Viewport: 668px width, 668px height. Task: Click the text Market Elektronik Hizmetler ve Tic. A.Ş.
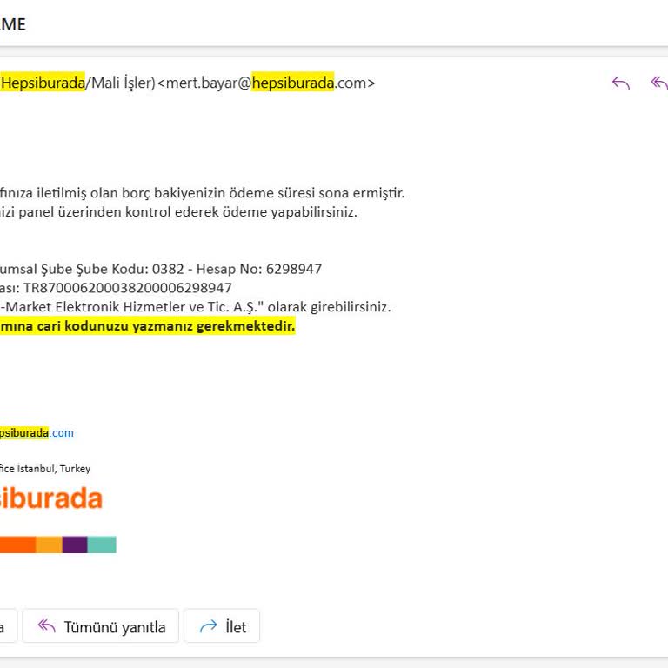134,307
